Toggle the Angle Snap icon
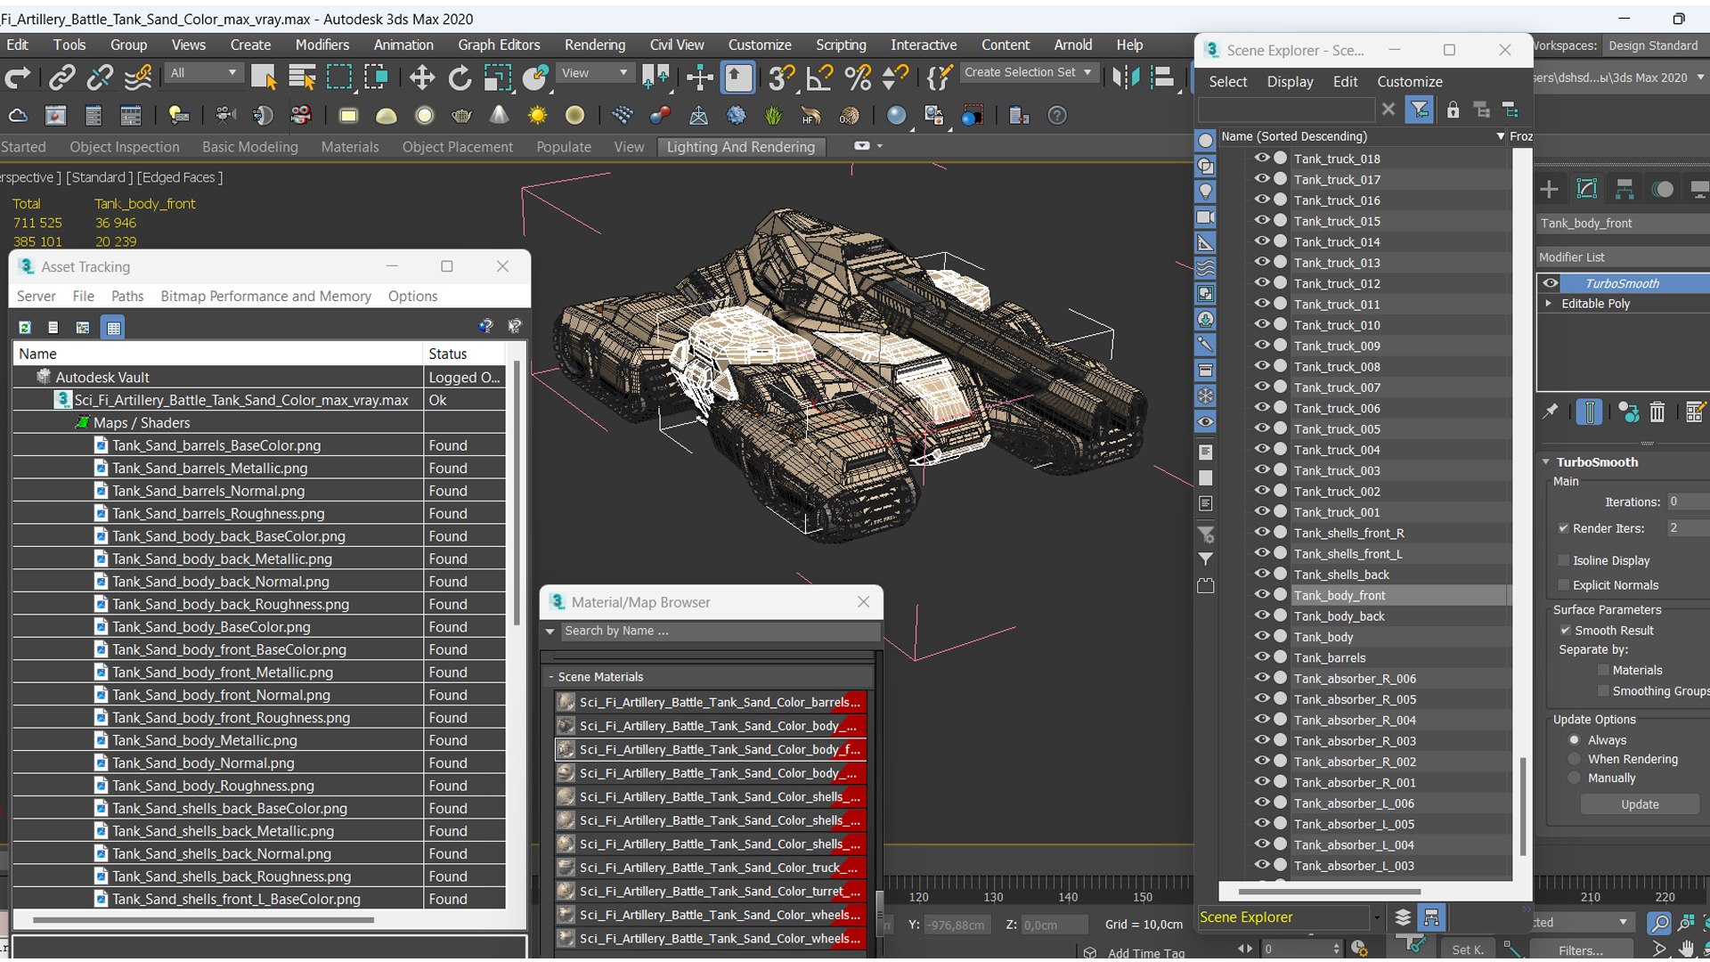1710x962 pixels. (x=819, y=78)
